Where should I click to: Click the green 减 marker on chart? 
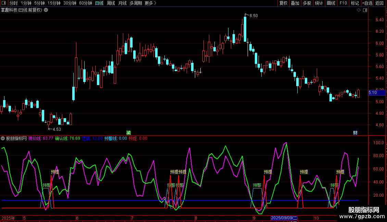coord(128,133)
